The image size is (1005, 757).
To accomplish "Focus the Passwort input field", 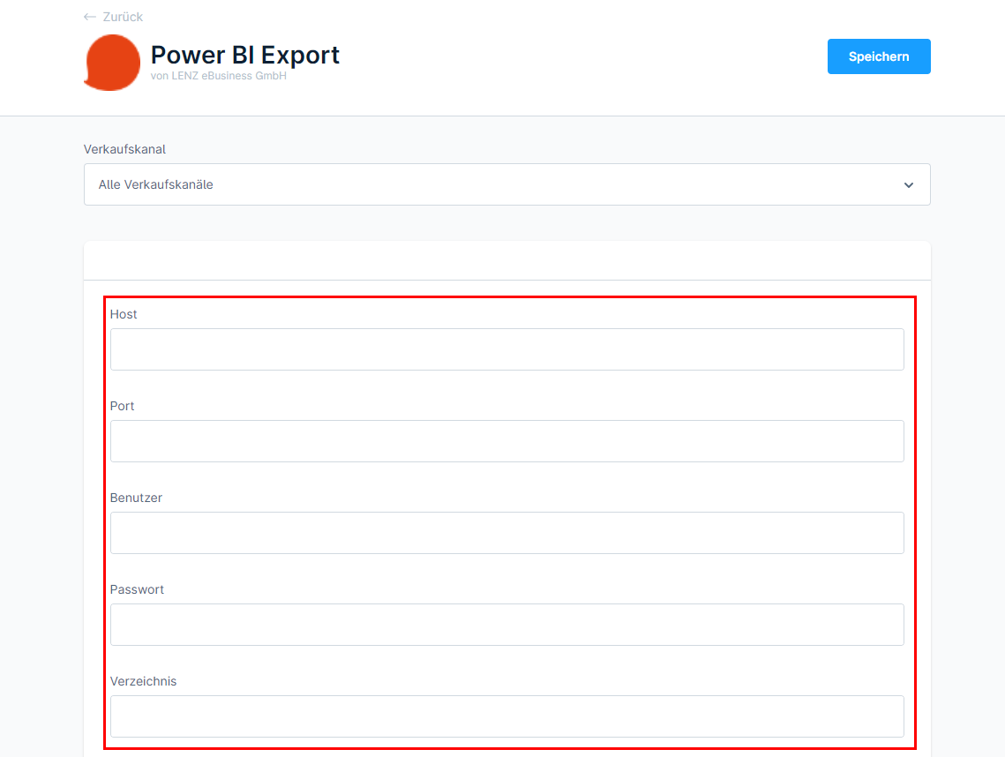I will [x=506, y=625].
